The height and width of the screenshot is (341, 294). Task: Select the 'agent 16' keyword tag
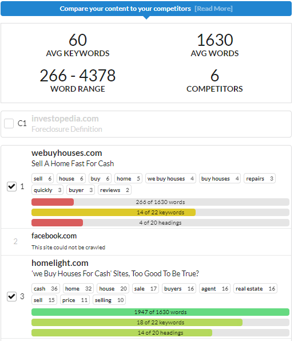[214, 289]
